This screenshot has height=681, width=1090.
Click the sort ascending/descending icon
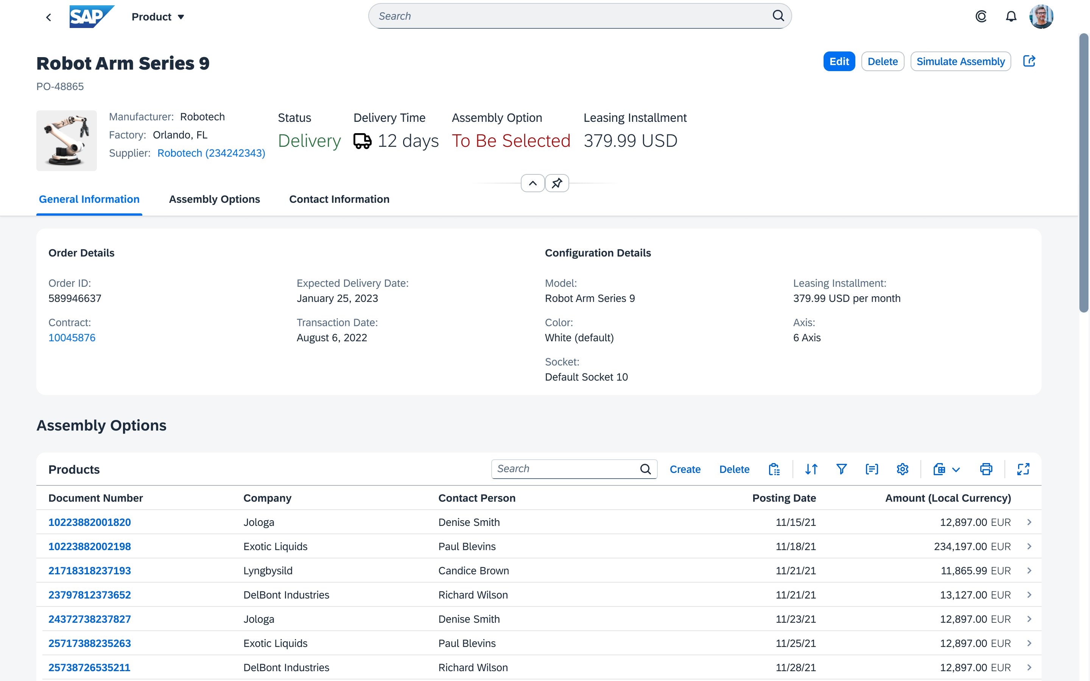pyautogui.click(x=811, y=469)
